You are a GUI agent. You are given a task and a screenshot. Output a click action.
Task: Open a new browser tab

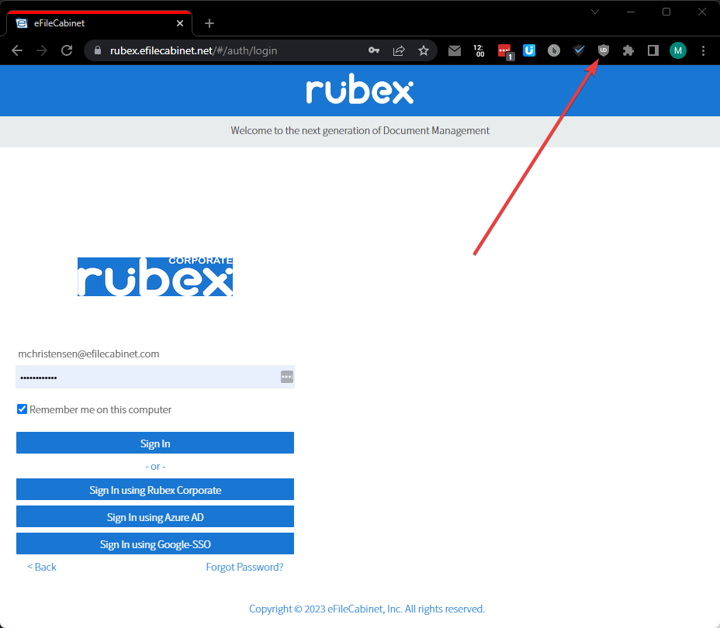coord(209,22)
